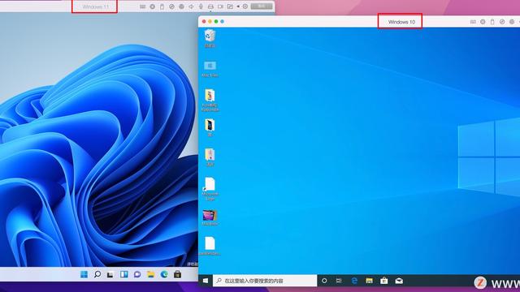Open Microsoft Store in Windows 11 taskbar
520x292 pixels.
[177, 274]
